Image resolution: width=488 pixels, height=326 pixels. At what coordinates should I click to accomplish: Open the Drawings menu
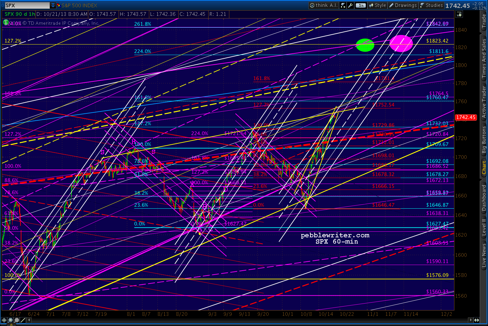(403, 5)
